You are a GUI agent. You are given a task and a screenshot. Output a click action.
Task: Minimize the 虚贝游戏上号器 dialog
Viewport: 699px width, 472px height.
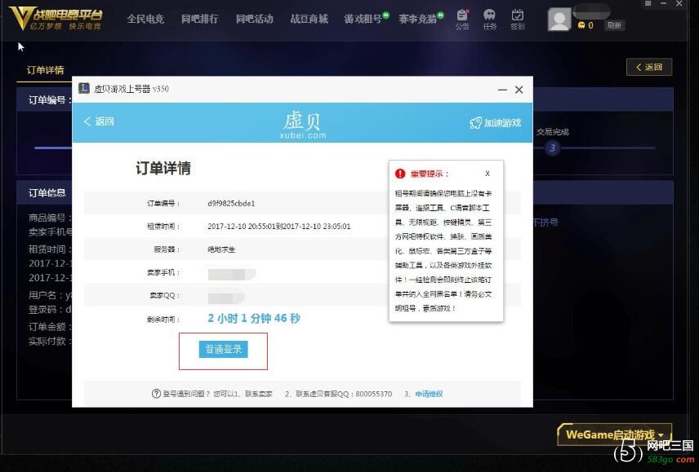tap(502, 90)
